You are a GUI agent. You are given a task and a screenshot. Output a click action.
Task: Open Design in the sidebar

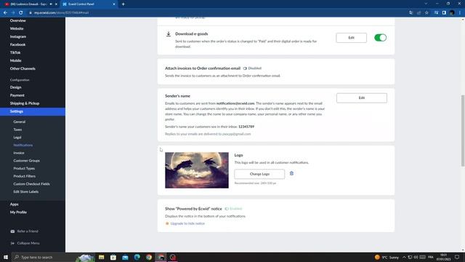(x=16, y=87)
